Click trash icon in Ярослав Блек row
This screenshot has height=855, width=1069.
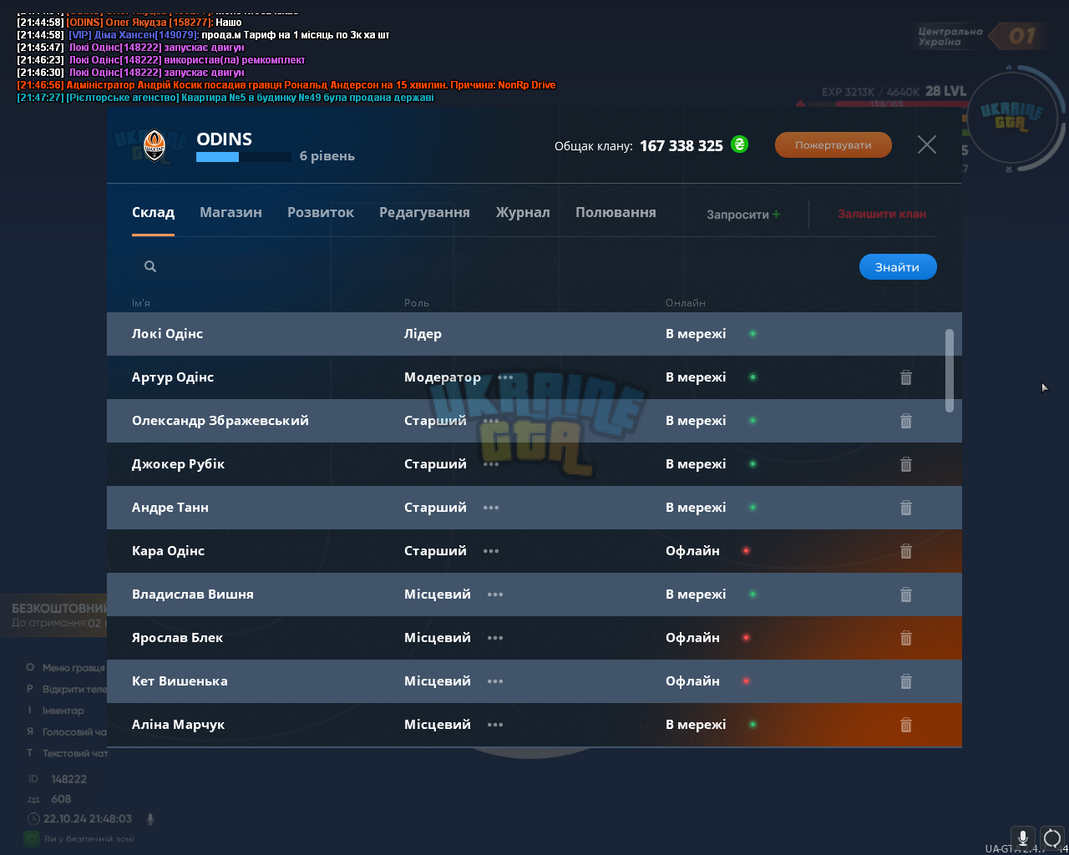point(906,638)
